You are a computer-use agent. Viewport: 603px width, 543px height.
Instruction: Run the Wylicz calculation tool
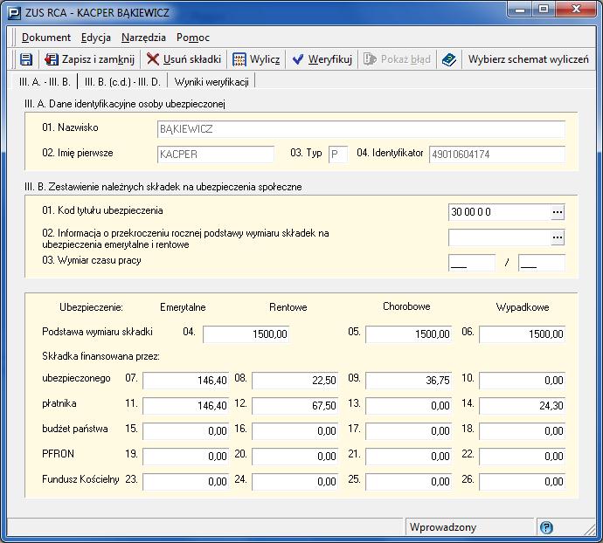(x=256, y=59)
